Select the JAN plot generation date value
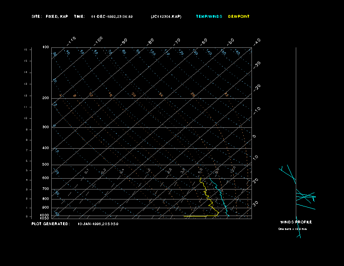344x266 pixels. coord(98,224)
